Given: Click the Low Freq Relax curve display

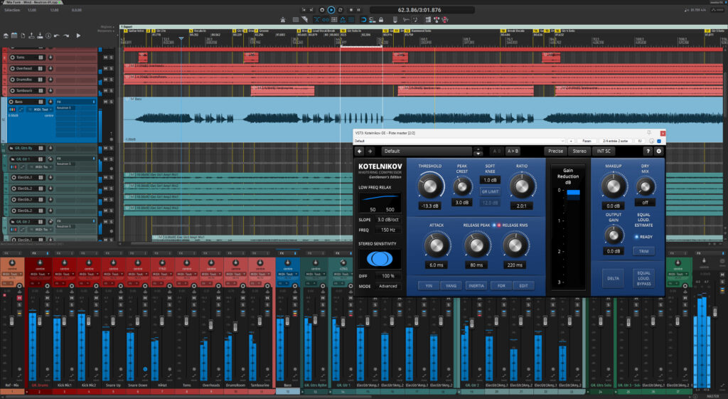Looking at the screenshot, I should [x=380, y=201].
